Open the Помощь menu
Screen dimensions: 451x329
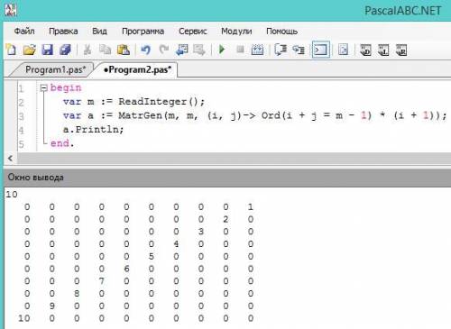point(281,32)
